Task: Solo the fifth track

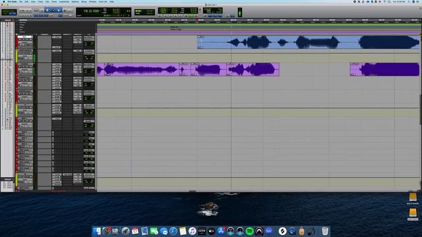Action: [27, 93]
